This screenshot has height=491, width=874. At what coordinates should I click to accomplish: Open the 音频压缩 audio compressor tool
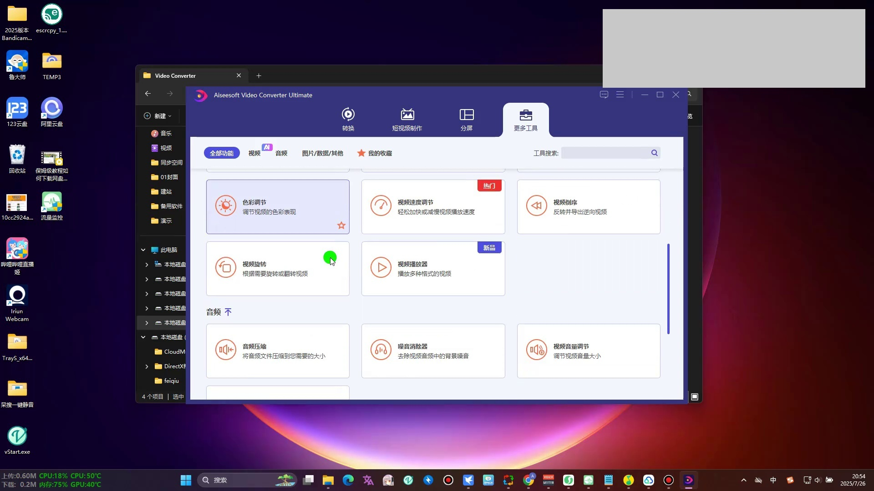(x=277, y=351)
